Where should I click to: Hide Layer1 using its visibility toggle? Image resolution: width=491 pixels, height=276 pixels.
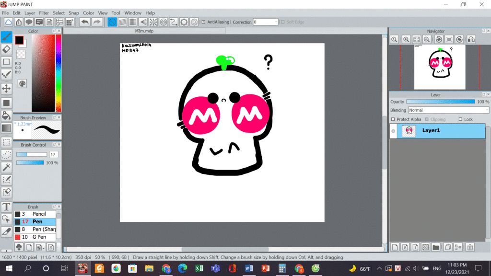[x=393, y=131]
